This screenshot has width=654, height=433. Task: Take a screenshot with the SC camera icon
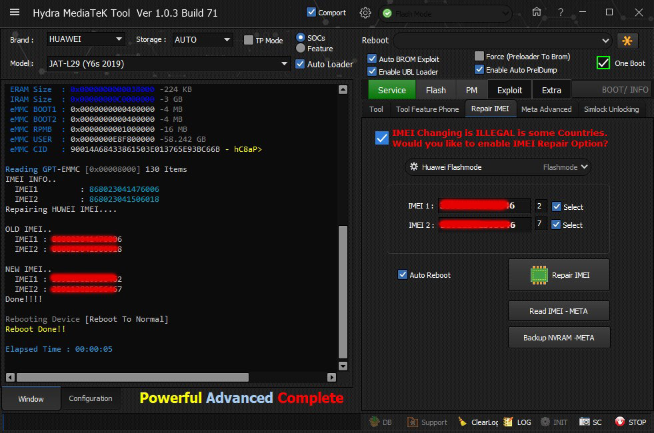[584, 422]
